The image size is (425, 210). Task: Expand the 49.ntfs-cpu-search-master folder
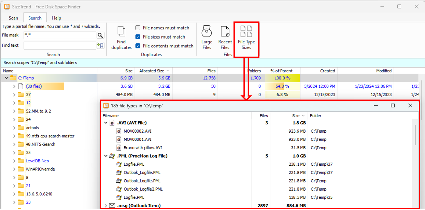14,136
